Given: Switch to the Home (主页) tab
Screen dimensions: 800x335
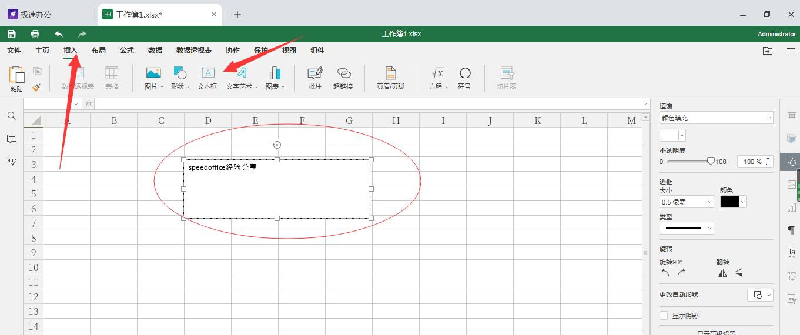Looking at the screenshot, I should (42, 51).
